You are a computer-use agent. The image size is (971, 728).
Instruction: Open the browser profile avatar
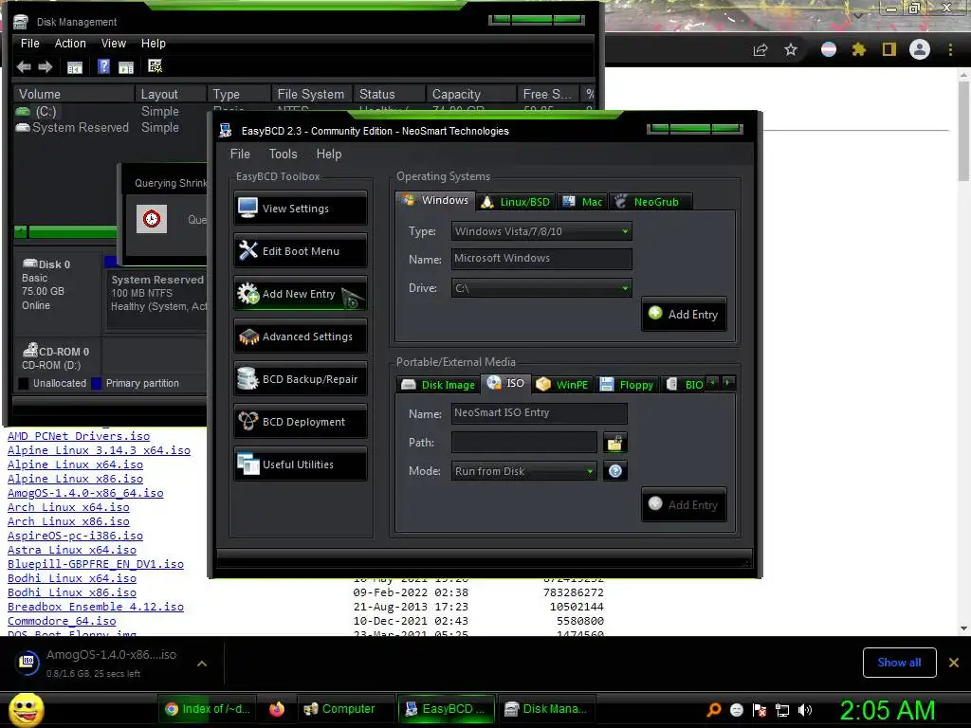tap(920, 49)
